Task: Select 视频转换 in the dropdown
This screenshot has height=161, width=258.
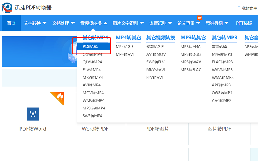Action: point(94,47)
